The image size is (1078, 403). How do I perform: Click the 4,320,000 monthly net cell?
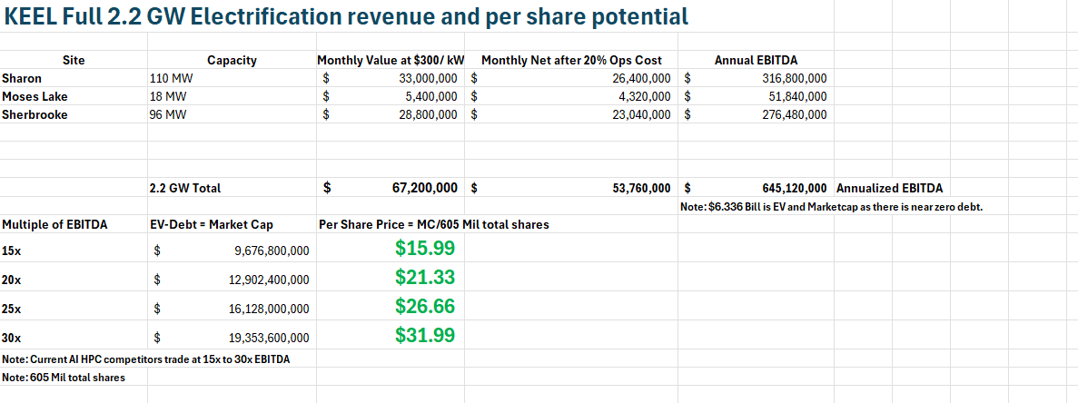click(x=572, y=96)
